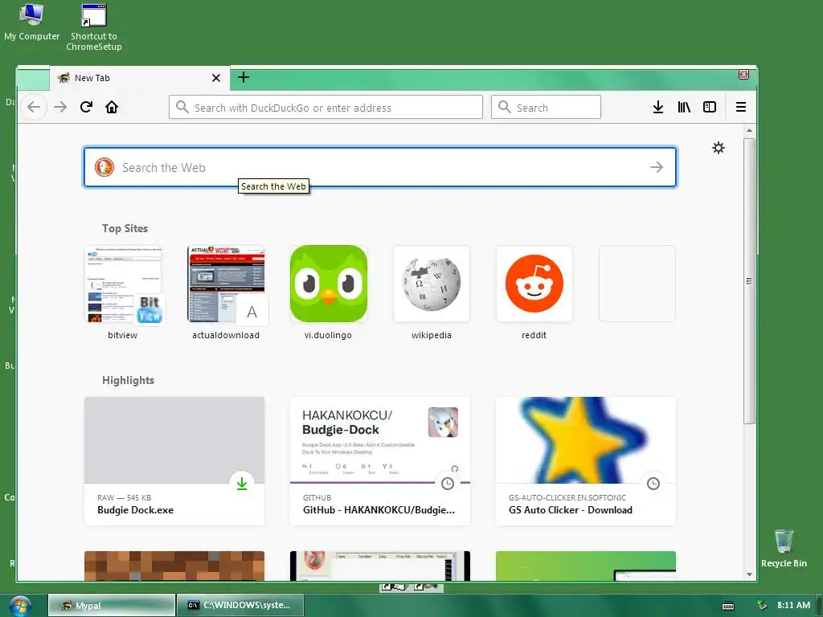
Task: Click the 8:11 AM clock
Action: [793, 606]
